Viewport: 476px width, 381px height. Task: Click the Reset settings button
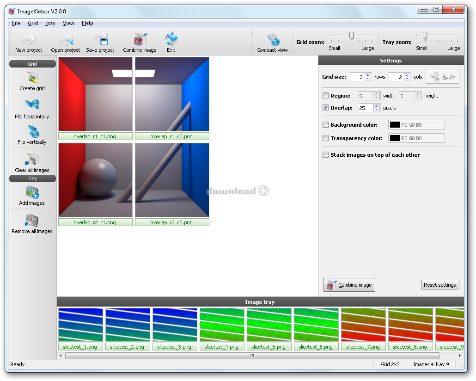pyautogui.click(x=440, y=285)
